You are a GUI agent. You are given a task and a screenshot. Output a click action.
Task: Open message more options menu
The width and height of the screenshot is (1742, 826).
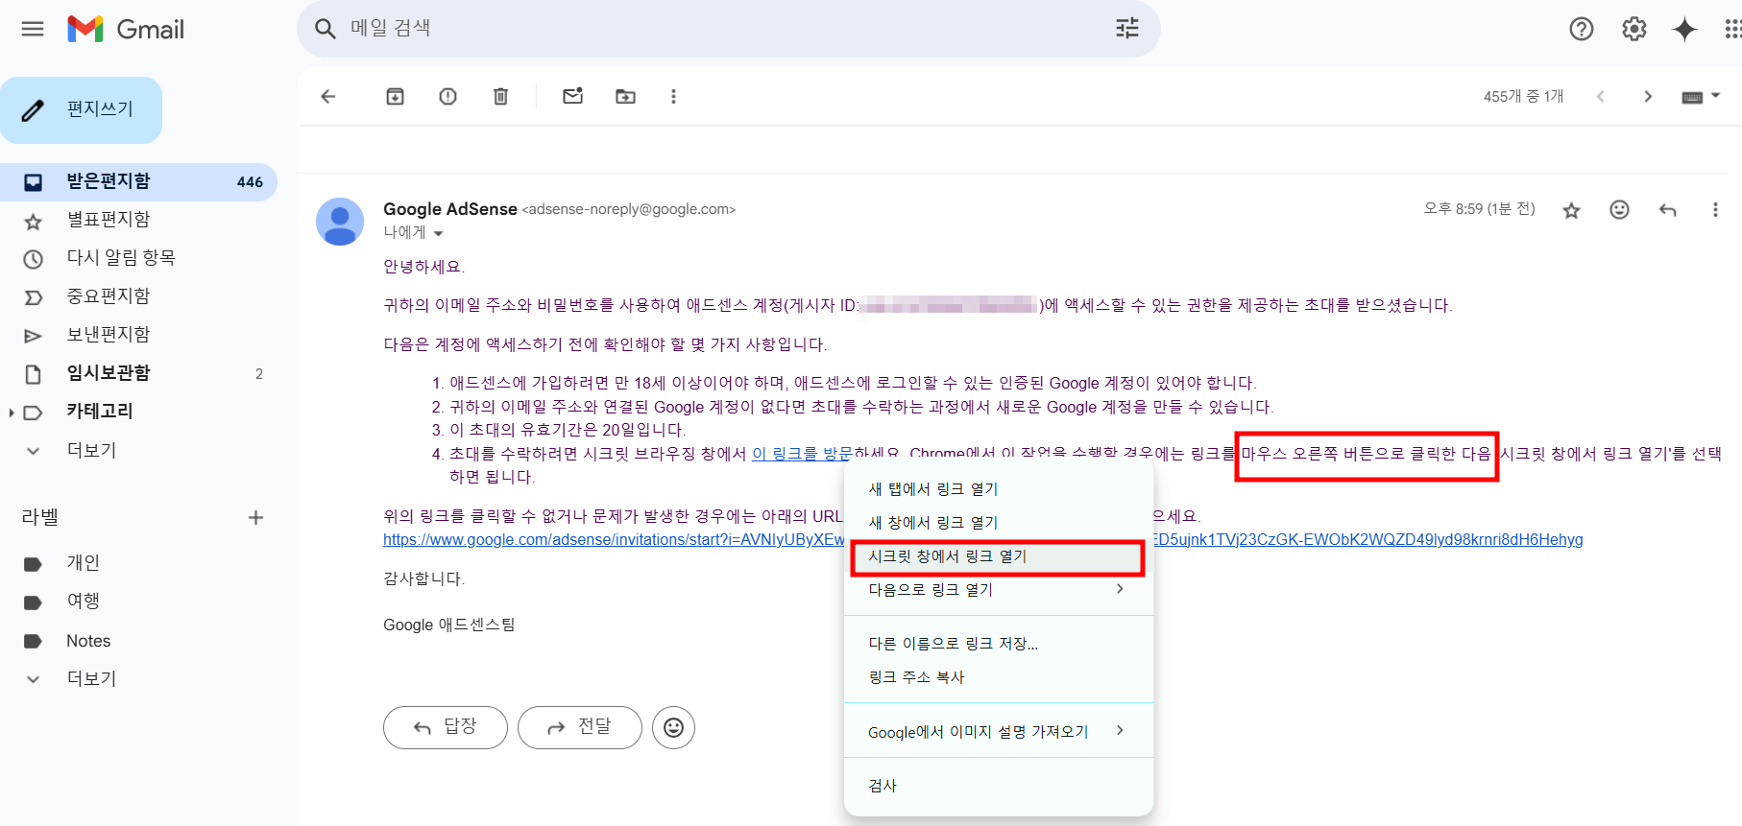point(1715,209)
